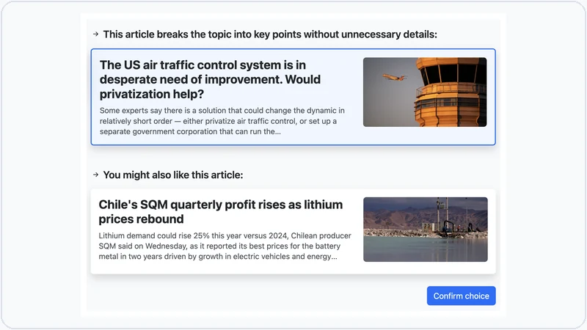Select the lithium plant landscape thumbnail

point(426,230)
